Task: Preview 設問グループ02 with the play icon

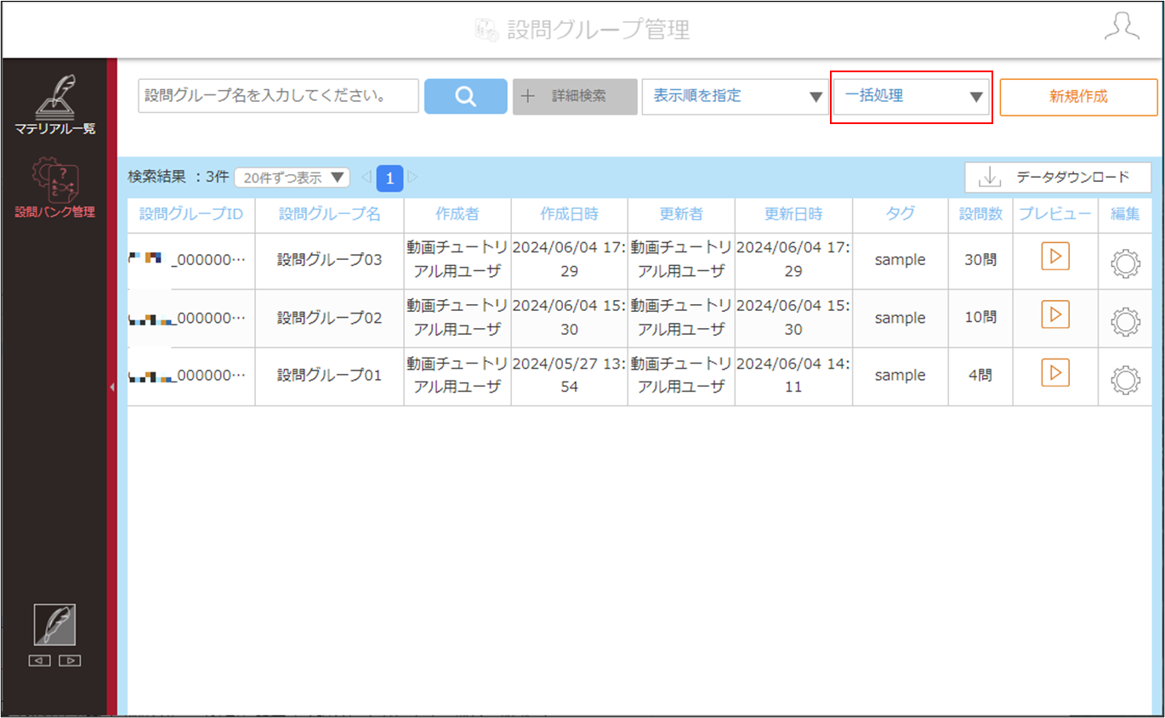Action: 1055,315
